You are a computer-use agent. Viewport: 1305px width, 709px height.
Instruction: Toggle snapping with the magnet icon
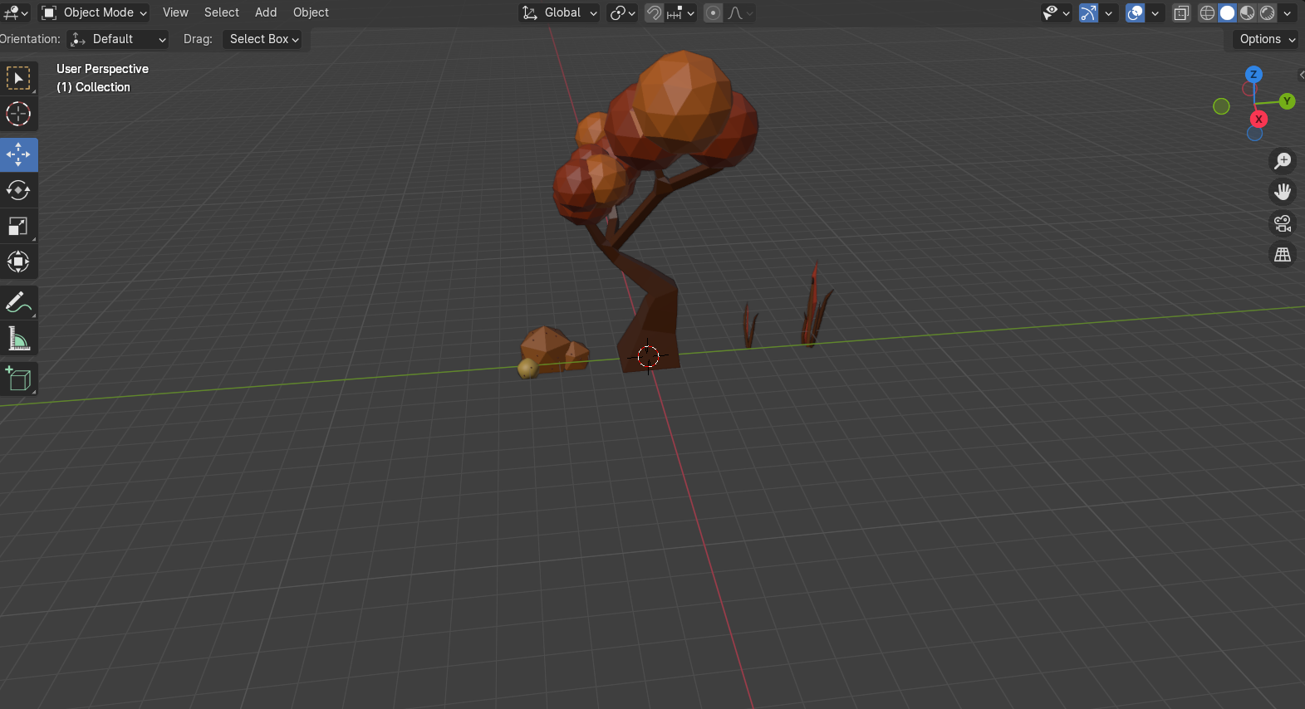pos(654,13)
